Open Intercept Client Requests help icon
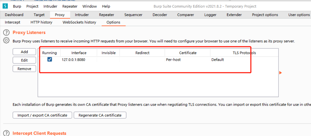 (6, 133)
